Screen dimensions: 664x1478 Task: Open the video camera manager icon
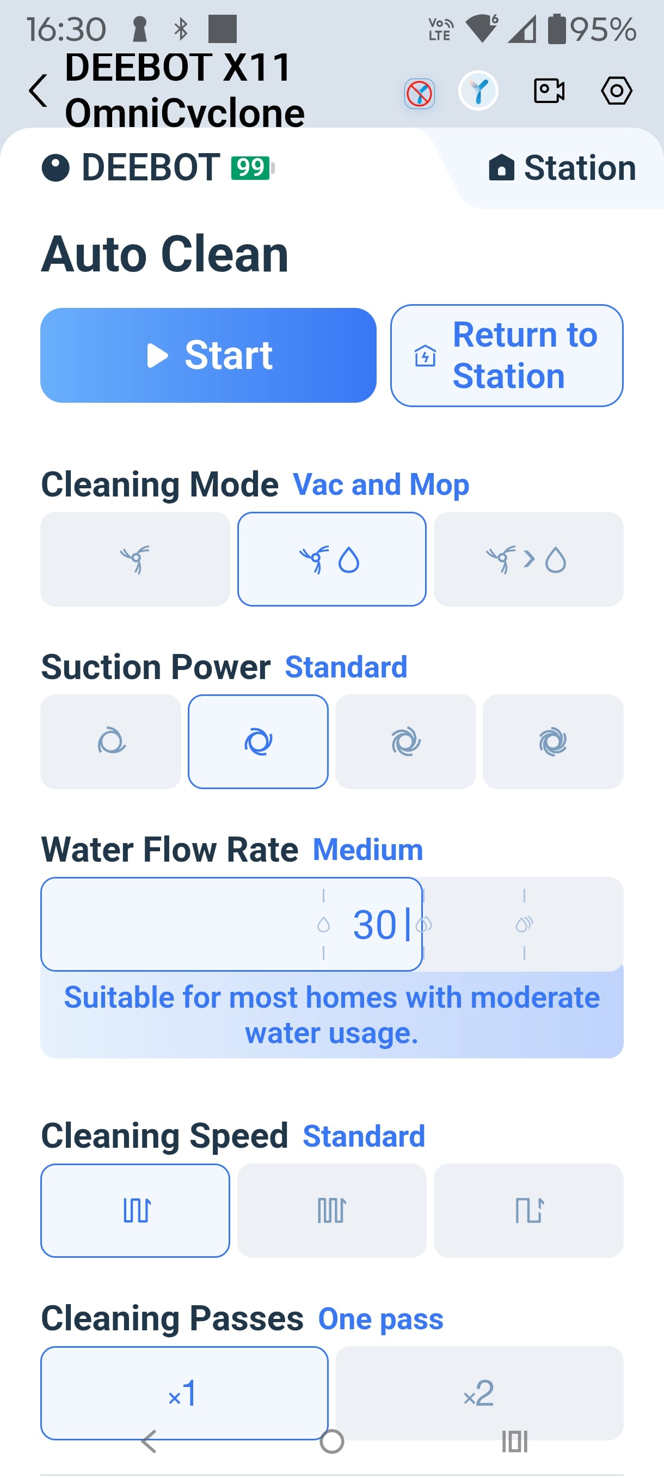click(549, 90)
